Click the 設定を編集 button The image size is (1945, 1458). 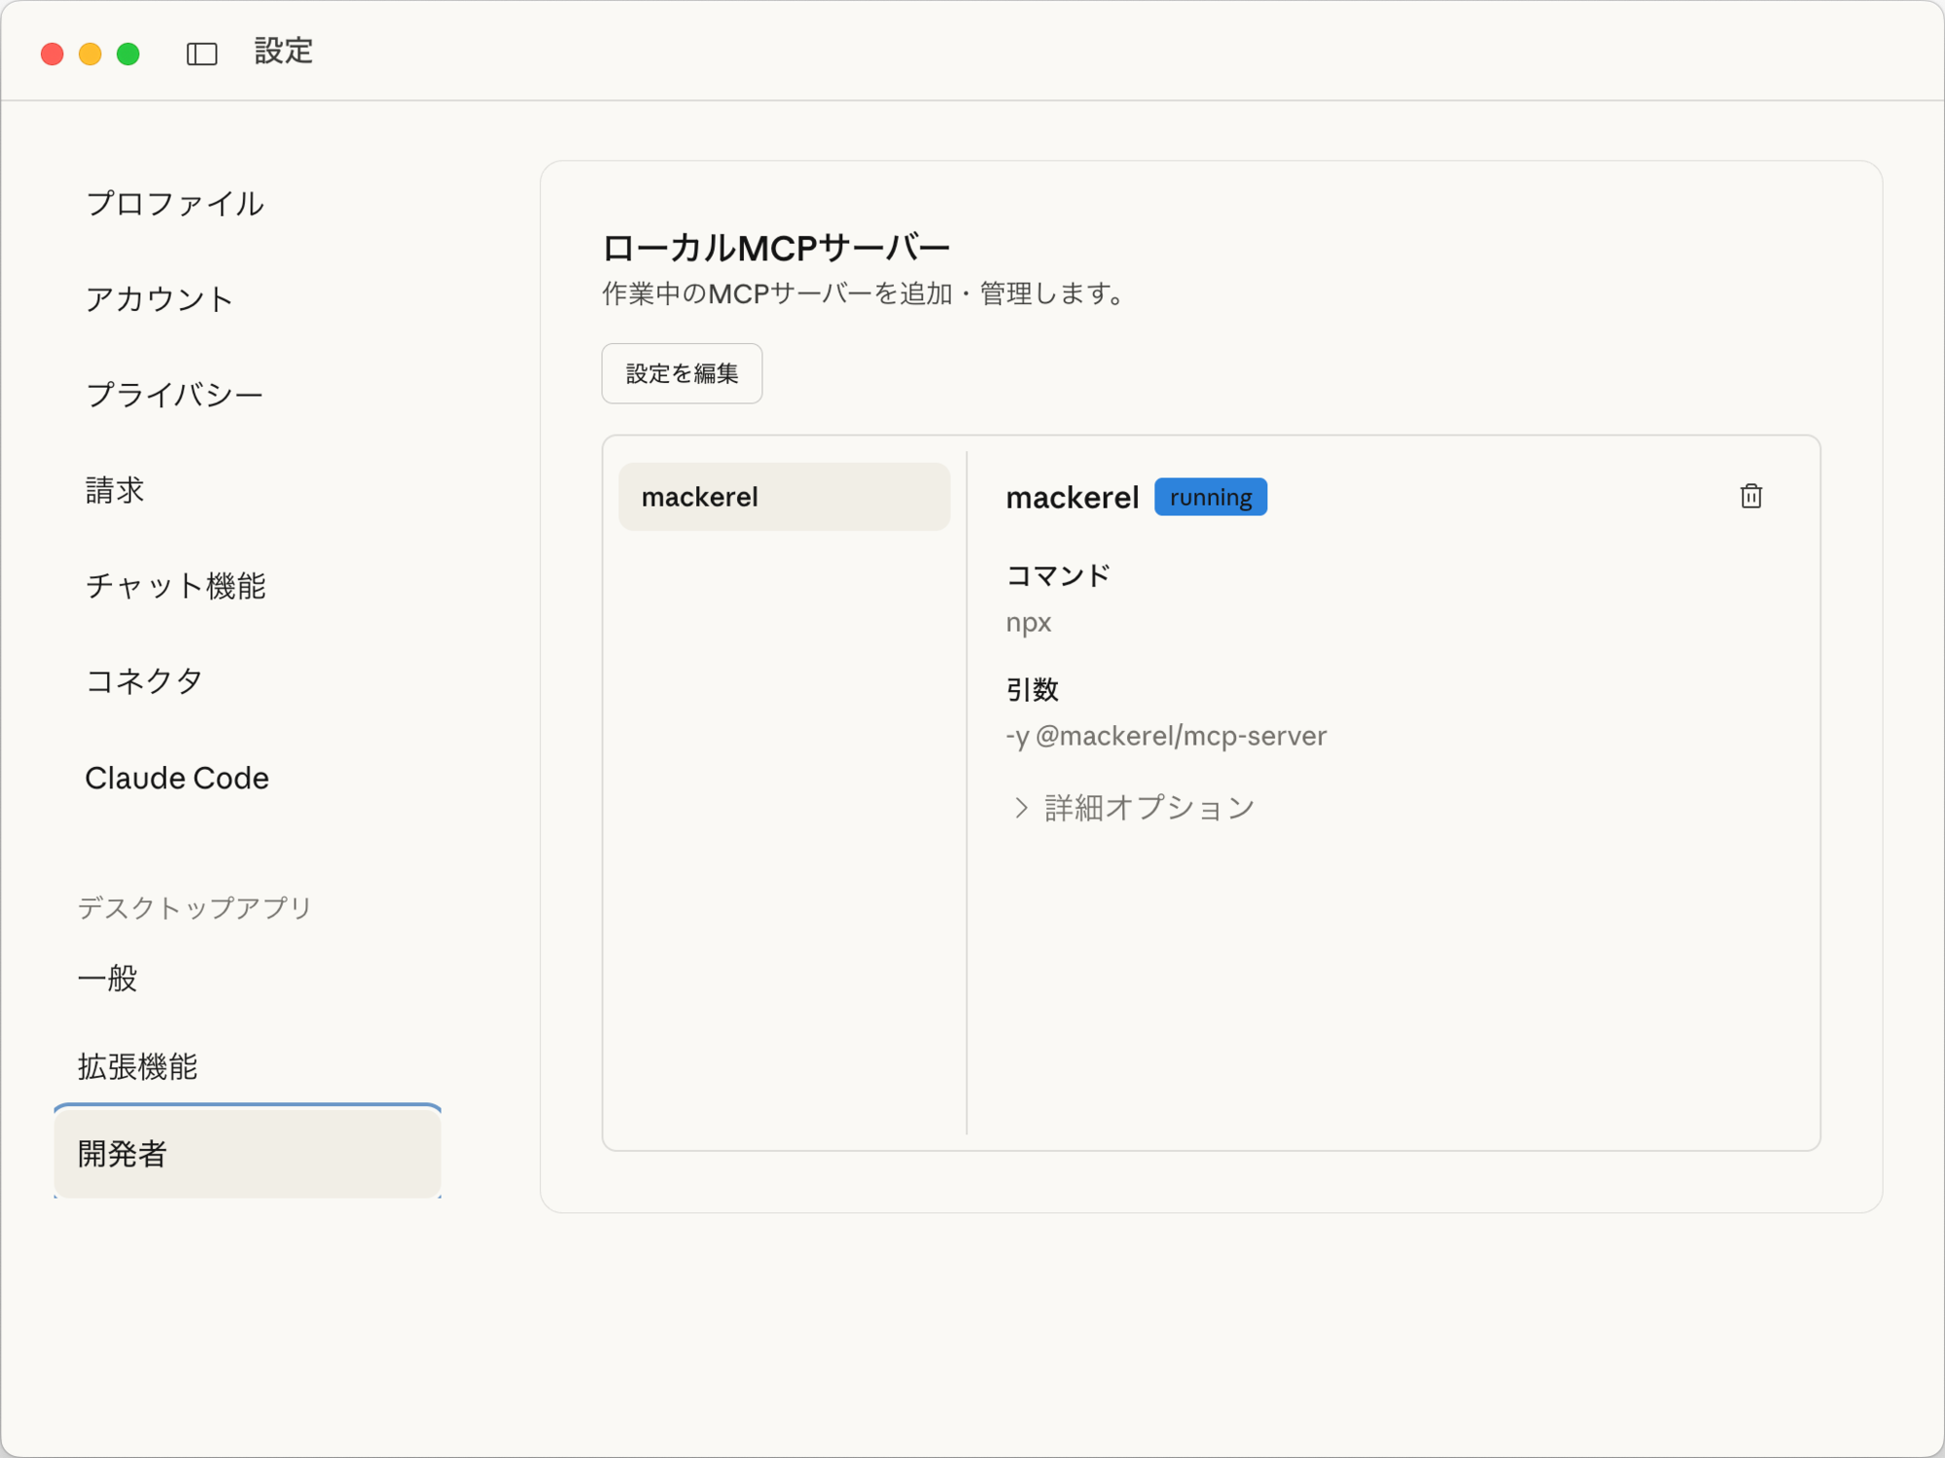click(x=682, y=373)
